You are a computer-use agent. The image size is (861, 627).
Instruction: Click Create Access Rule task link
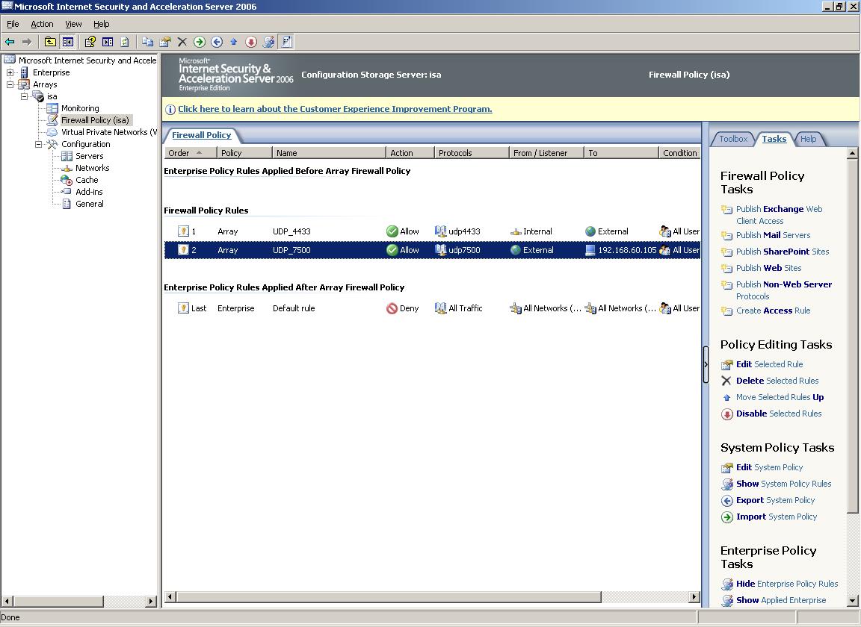point(773,311)
